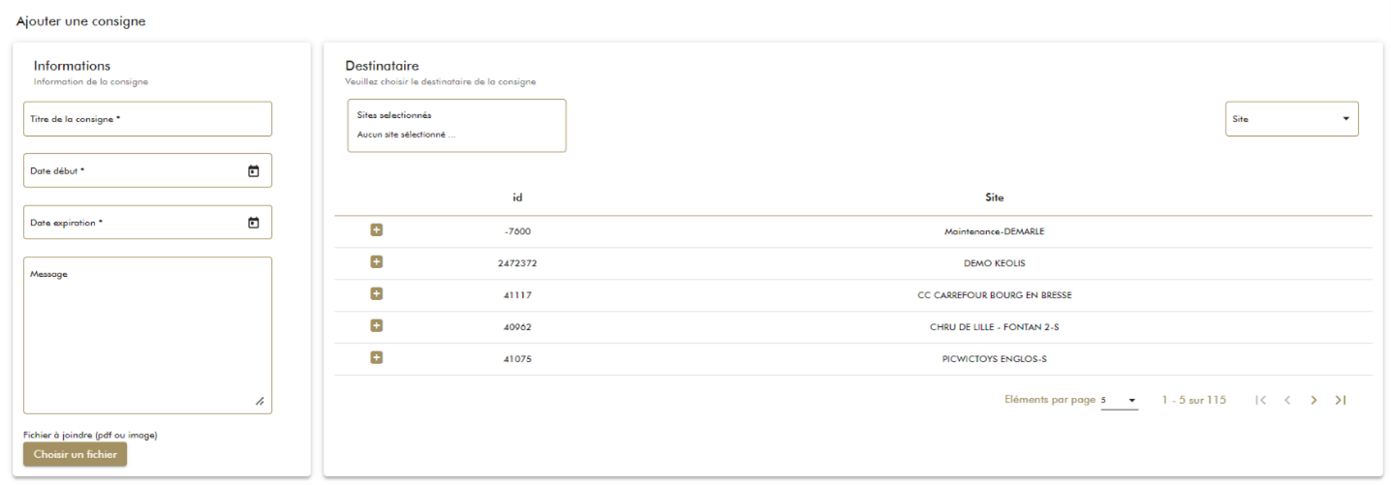Click the Choisir un fichier button
This screenshot has width=1391, height=485.
click(x=75, y=454)
